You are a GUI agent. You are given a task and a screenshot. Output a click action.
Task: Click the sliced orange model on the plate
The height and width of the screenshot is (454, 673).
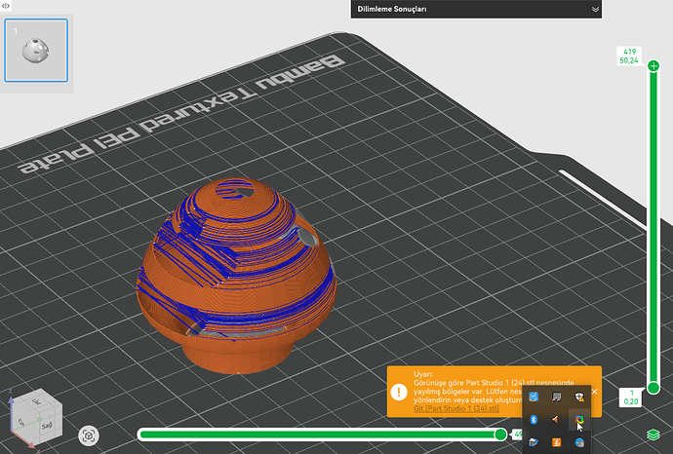(x=236, y=275)
